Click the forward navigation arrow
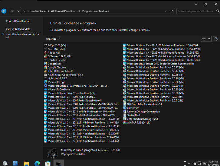Screen dimensions: 220x166 (11, 11)
